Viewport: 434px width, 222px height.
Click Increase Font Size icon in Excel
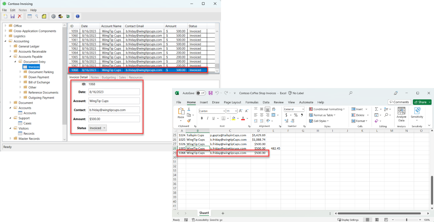pyautogui.click(x=241, y=111)
